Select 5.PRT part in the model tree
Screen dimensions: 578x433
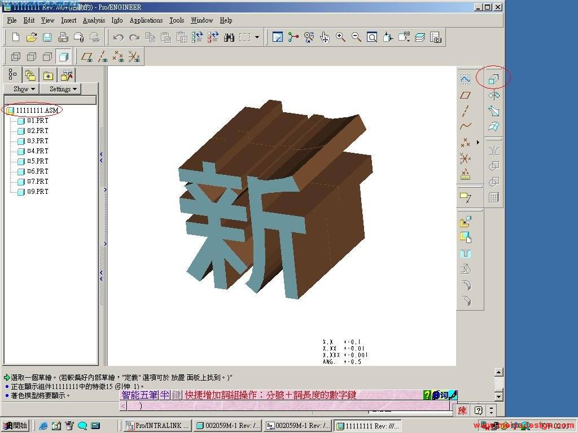(39, 161)
